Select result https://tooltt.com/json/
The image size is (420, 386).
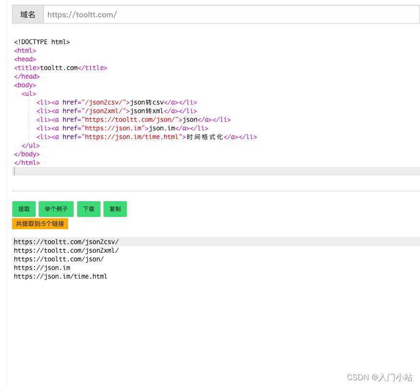pyautogui.click(x=59, y=259)
